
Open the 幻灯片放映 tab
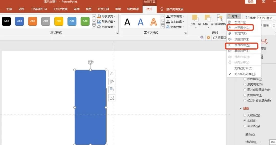(60, 9)
